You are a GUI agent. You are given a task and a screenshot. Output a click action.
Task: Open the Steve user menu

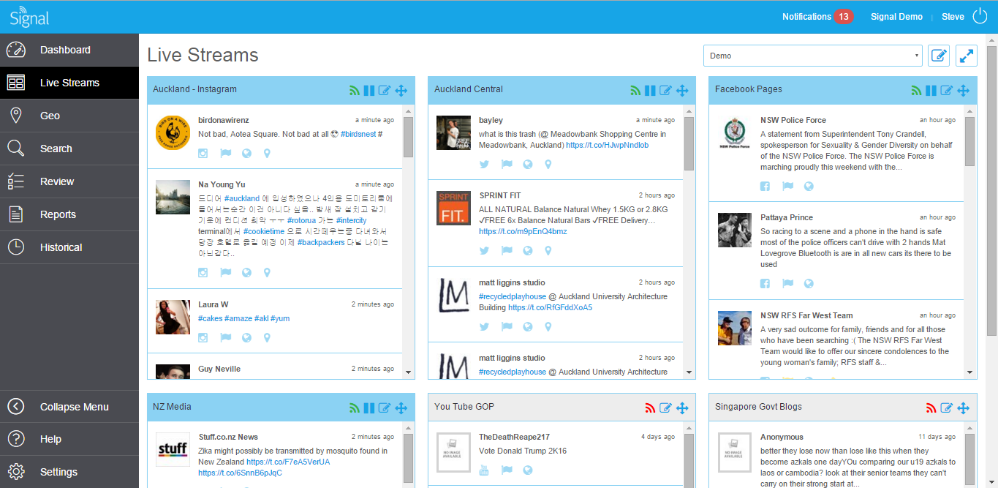(x=953, y=17)
